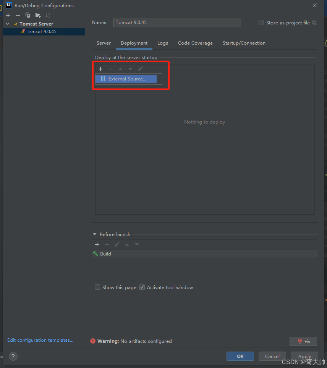The height and width of the screenshot is (368, 327).
Task: Open project file storage gear settings
Action: pos(314,23)
